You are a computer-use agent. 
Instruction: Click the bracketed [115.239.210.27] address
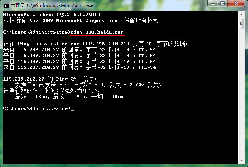pos(106,44)
